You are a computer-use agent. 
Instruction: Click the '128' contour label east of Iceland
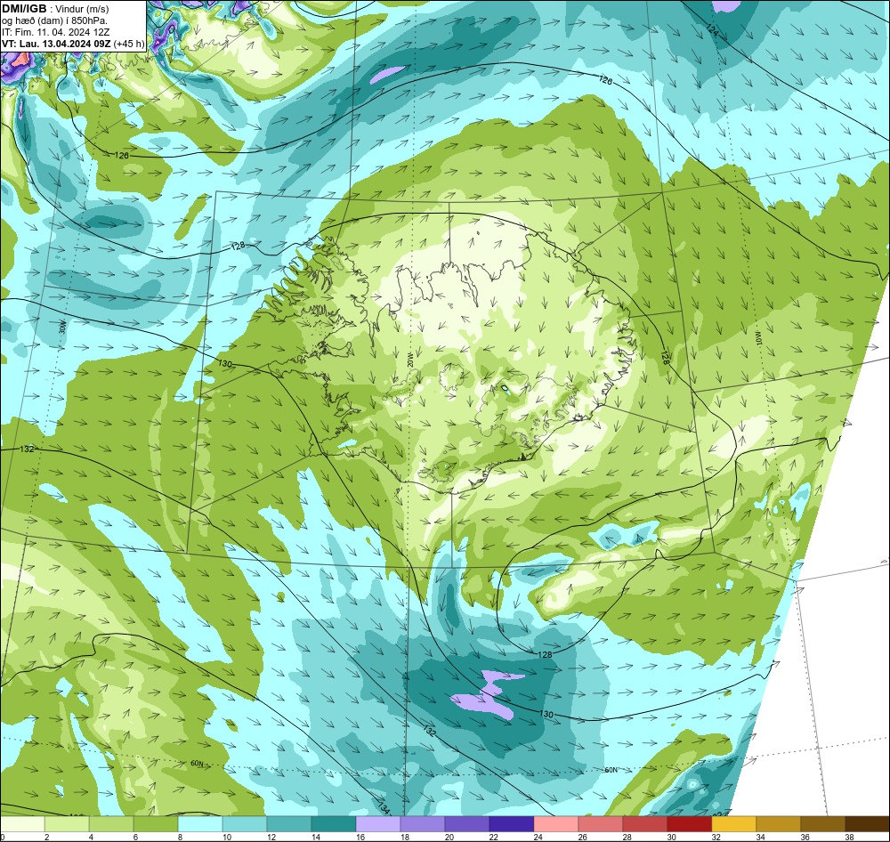pos(666,357)
